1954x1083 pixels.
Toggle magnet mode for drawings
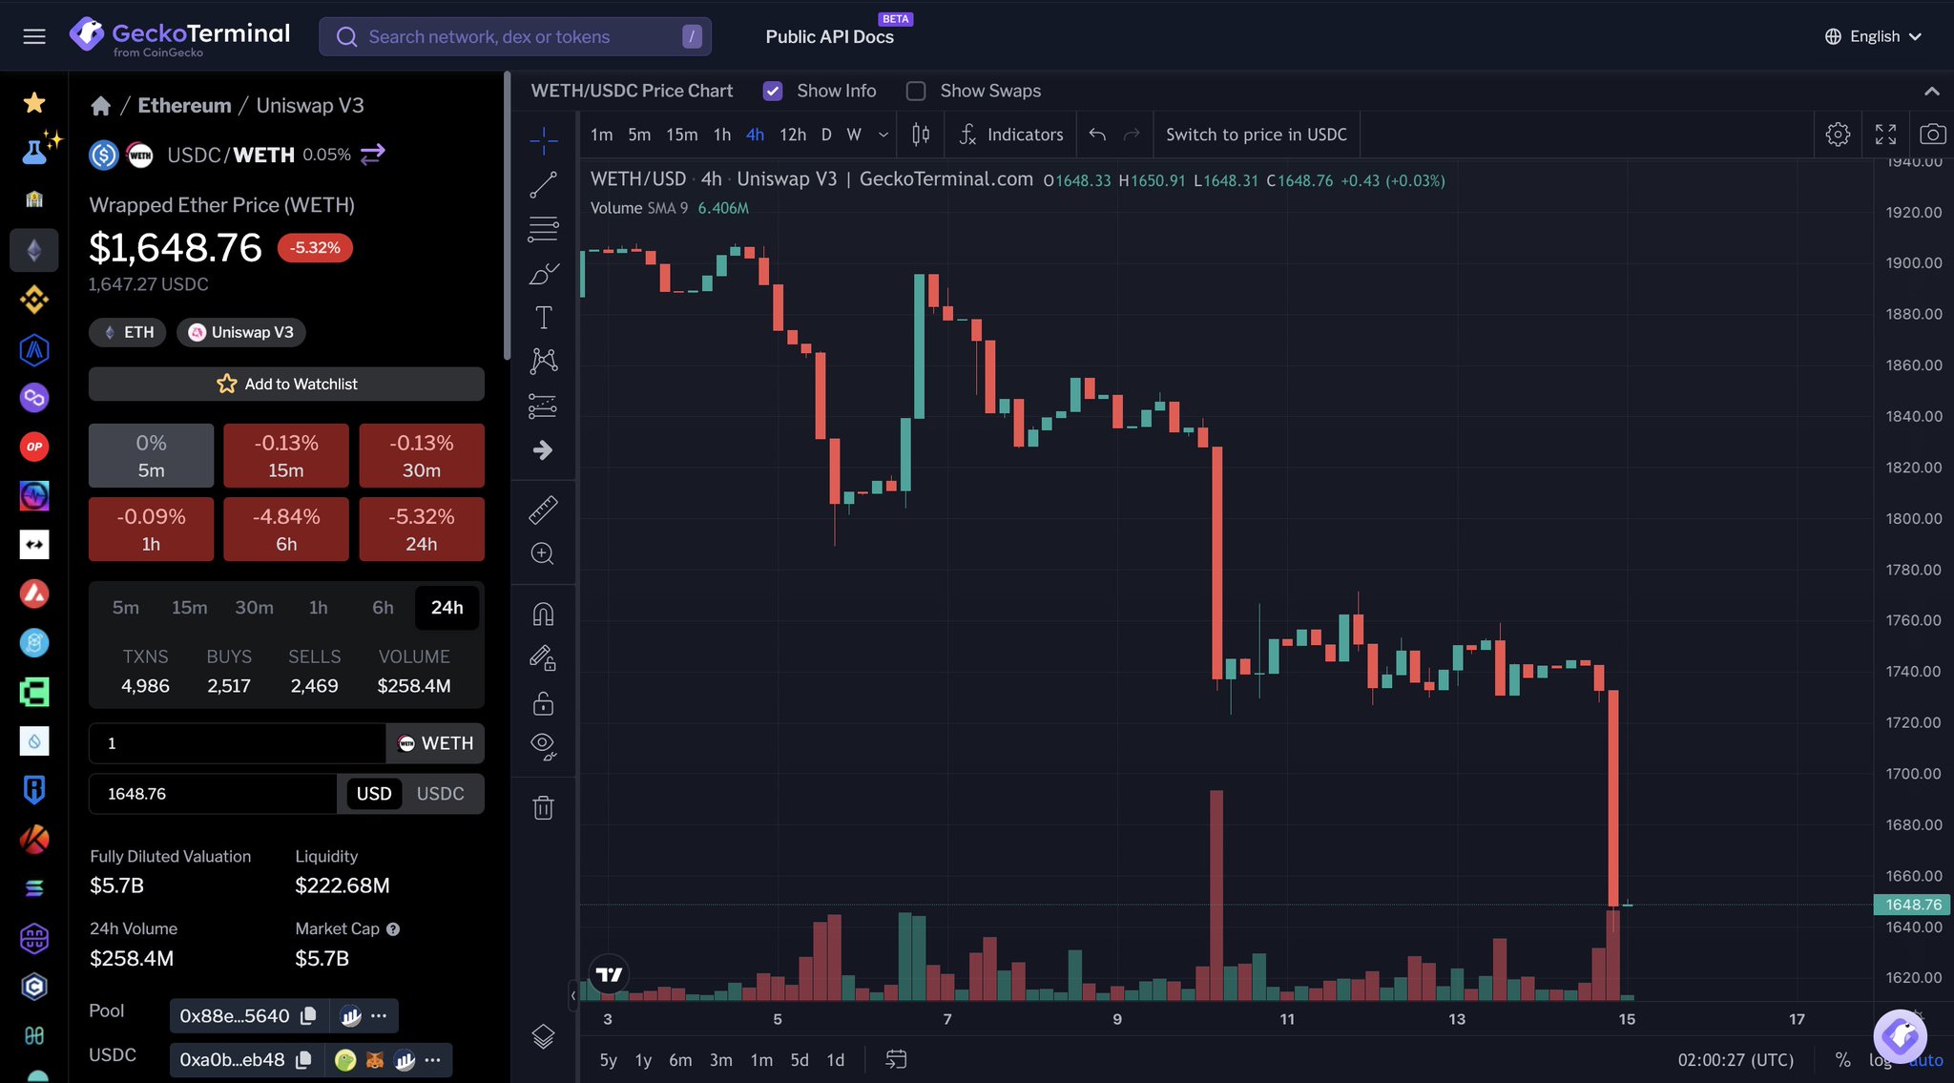click(543, 614)
